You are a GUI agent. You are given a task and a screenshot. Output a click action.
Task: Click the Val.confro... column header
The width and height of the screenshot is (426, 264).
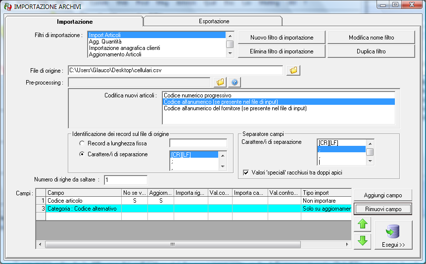pyautogui.click(x=284, y=193)
